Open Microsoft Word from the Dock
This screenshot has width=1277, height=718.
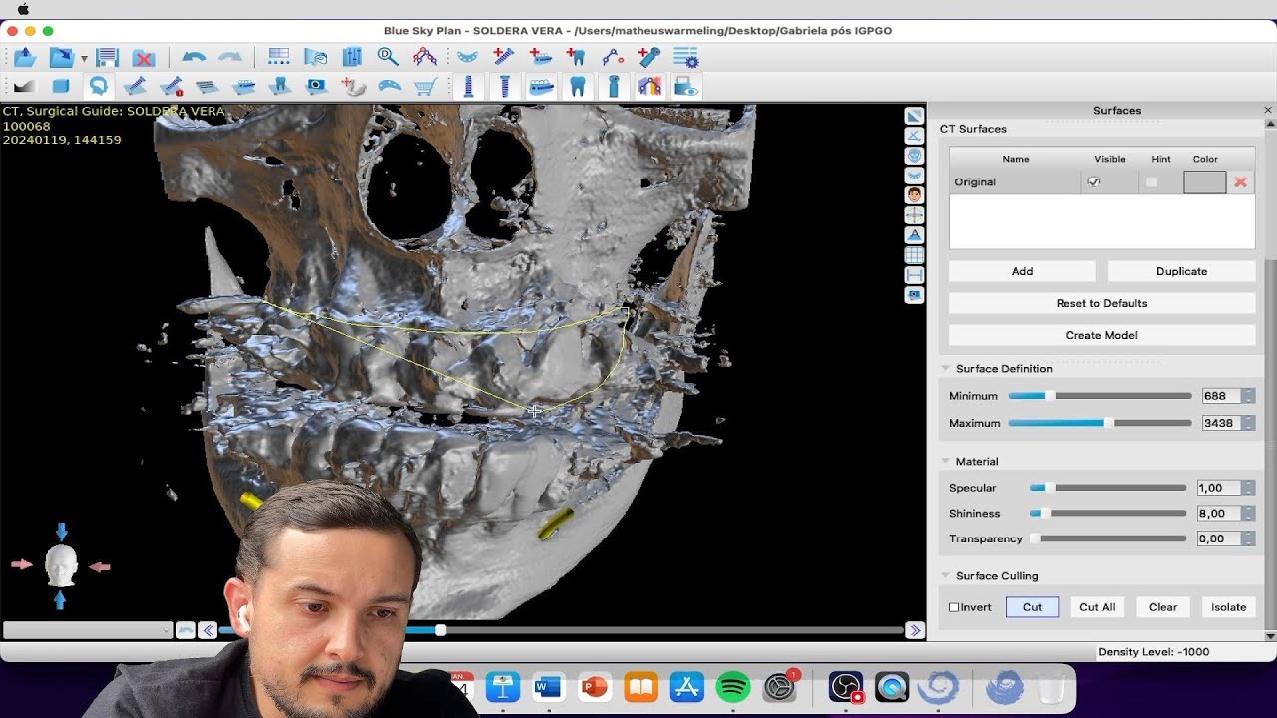[548, 687]
